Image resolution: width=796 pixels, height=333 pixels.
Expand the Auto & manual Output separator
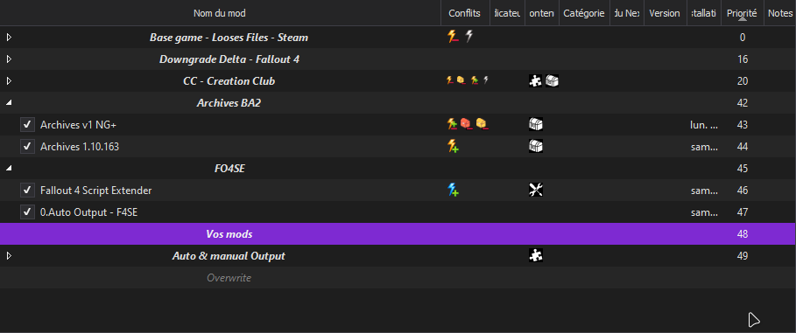point(9,256)
